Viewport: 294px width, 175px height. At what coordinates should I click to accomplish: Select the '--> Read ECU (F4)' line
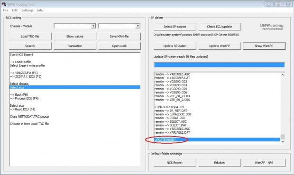pos(22,110)
